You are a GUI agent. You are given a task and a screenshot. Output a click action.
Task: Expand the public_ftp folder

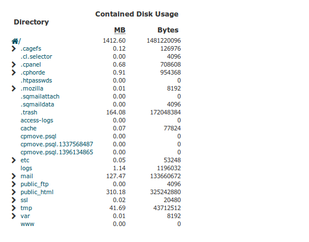(x=14, y=184)
